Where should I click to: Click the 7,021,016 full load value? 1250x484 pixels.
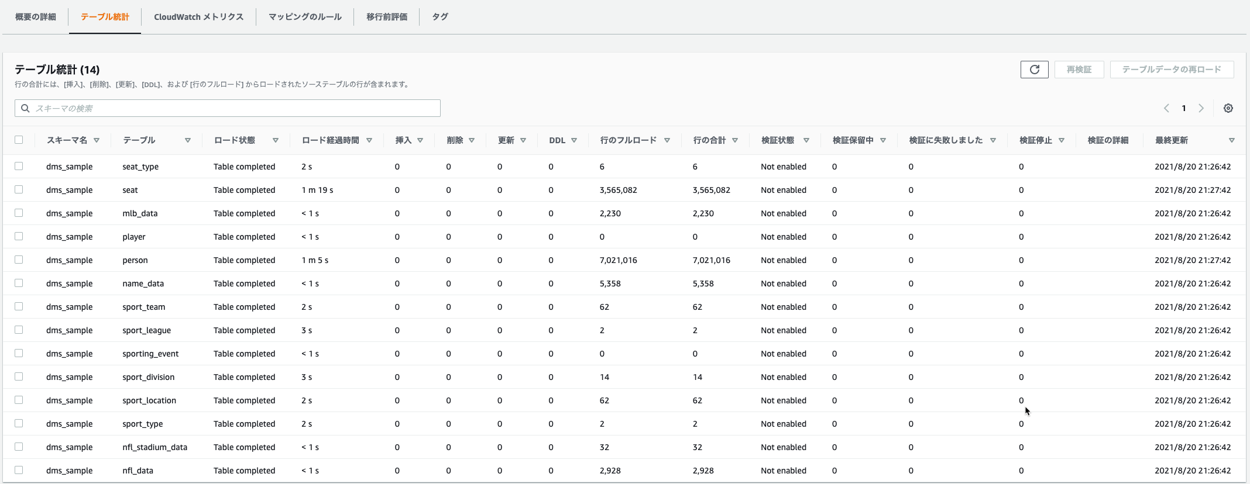[x=619, y=260]
